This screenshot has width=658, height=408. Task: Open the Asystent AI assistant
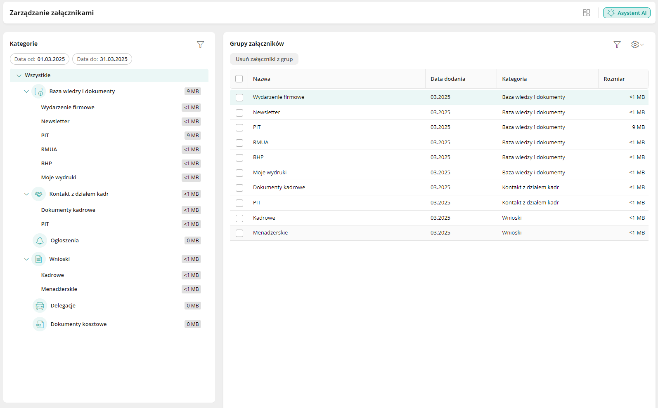627,13
